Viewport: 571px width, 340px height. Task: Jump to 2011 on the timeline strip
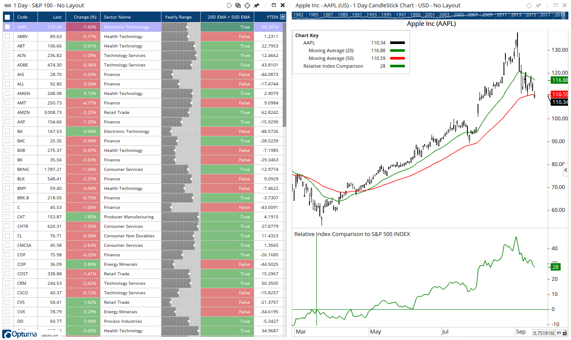click(502, 15)
